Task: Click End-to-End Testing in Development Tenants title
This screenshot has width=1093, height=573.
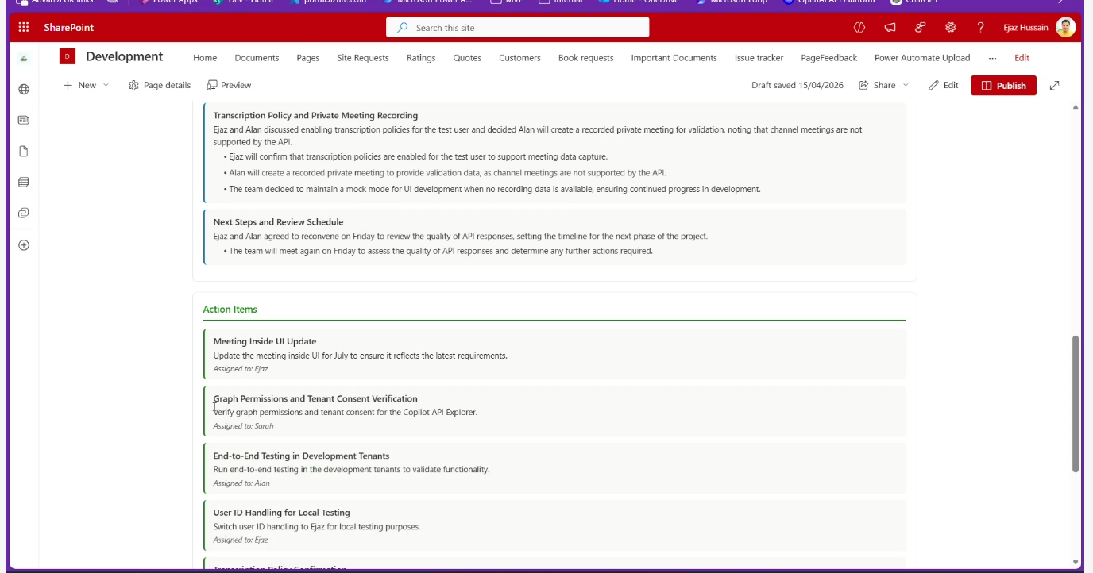Action: click(x=301, y=456)
